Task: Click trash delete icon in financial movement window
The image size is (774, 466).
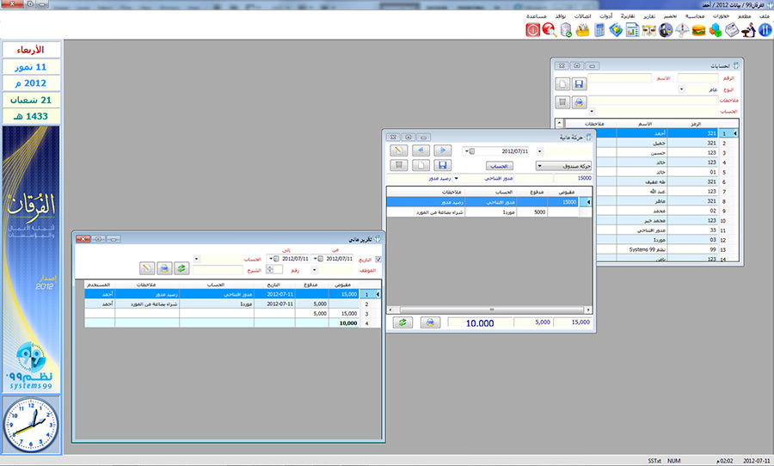Action: tap(399, 165)
